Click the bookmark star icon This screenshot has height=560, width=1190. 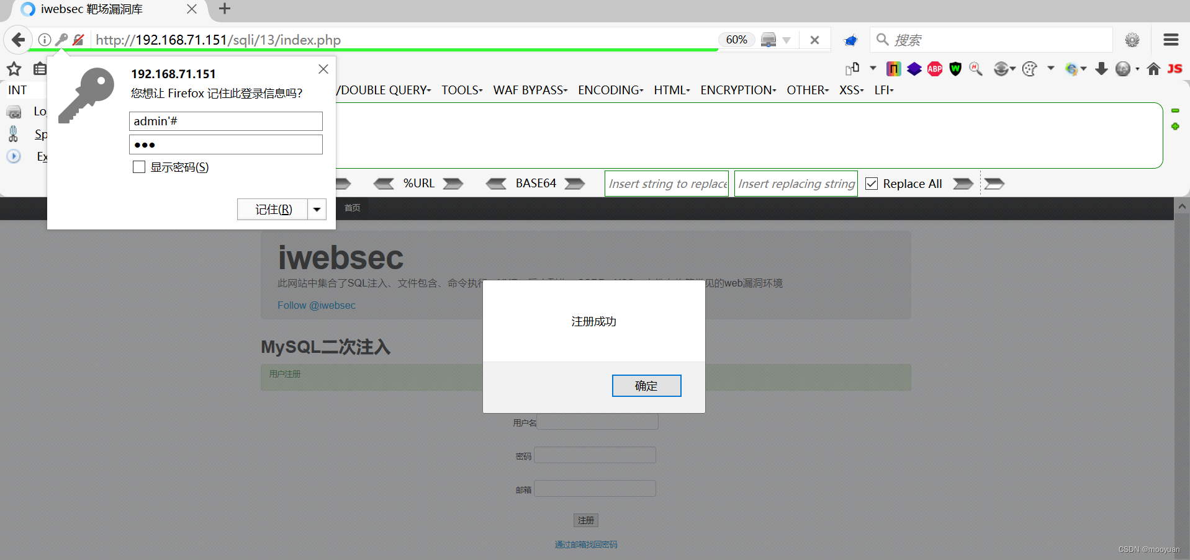14,69
